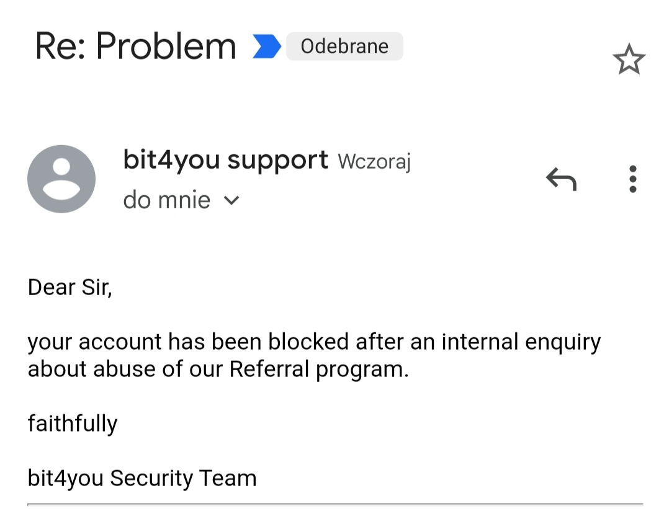Tap the 'Dear Sir,' greeting line
Viewport: 651px width, 509px height.
(70, 287)
